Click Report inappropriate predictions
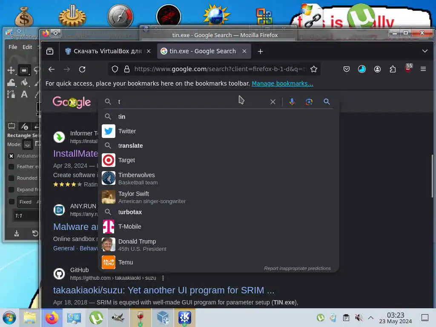 point(297,268)
